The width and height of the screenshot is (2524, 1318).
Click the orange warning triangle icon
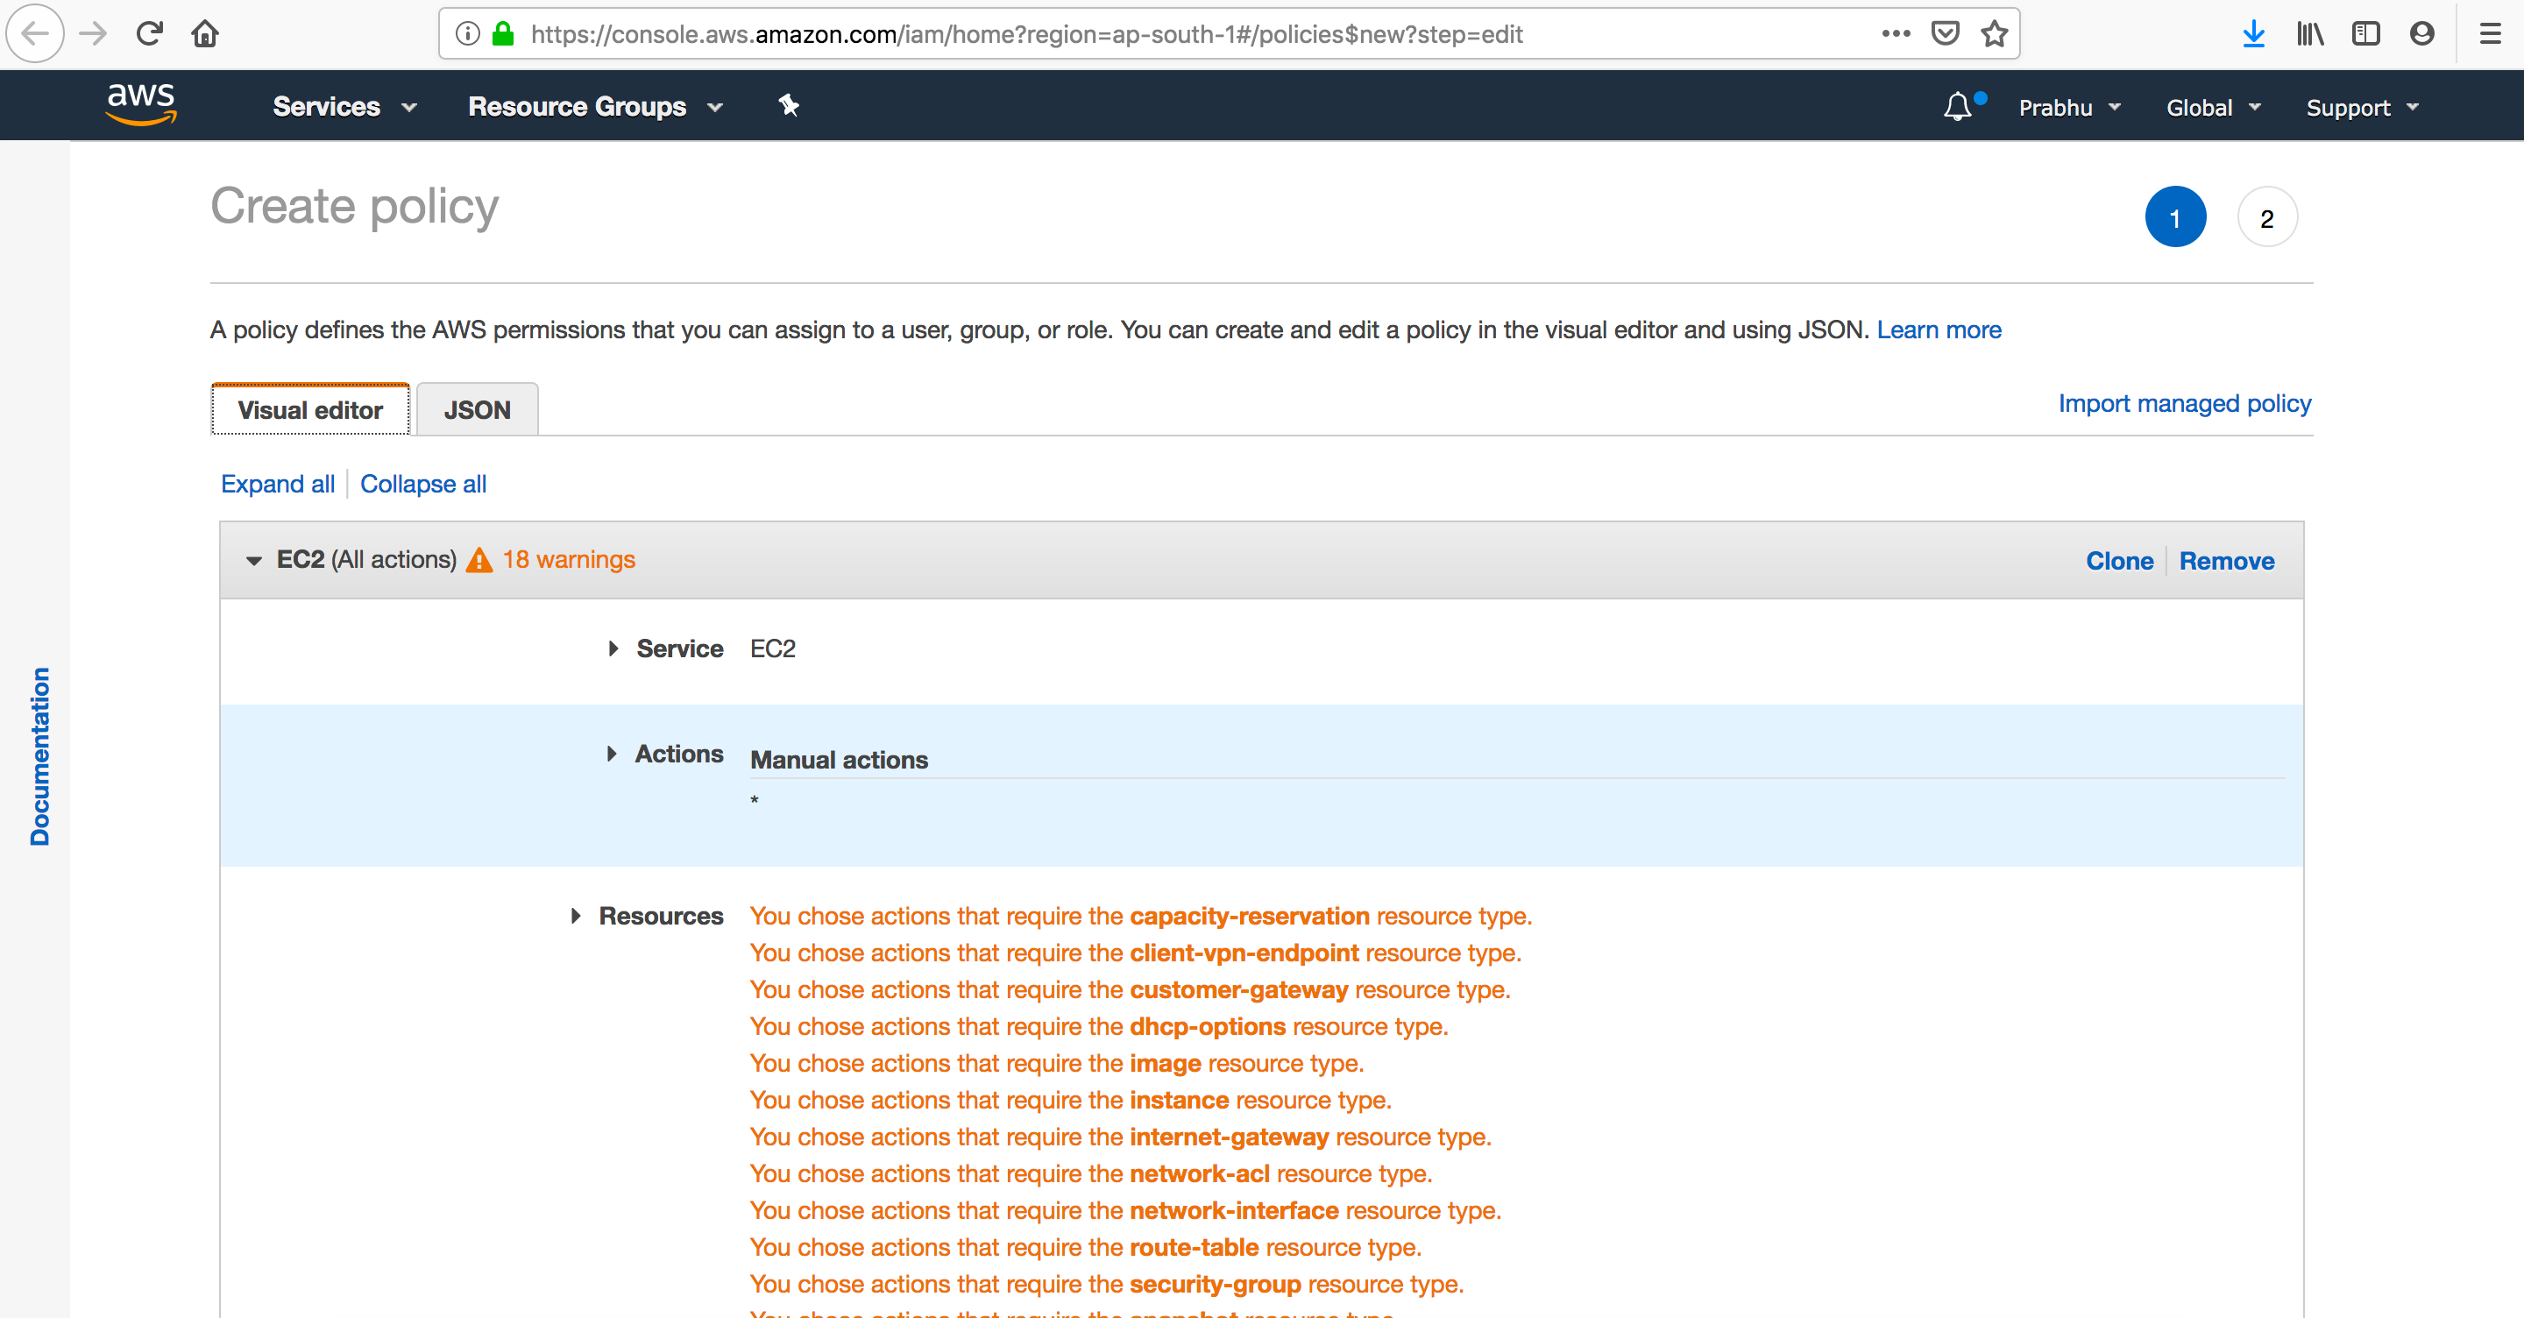point(479,560)
